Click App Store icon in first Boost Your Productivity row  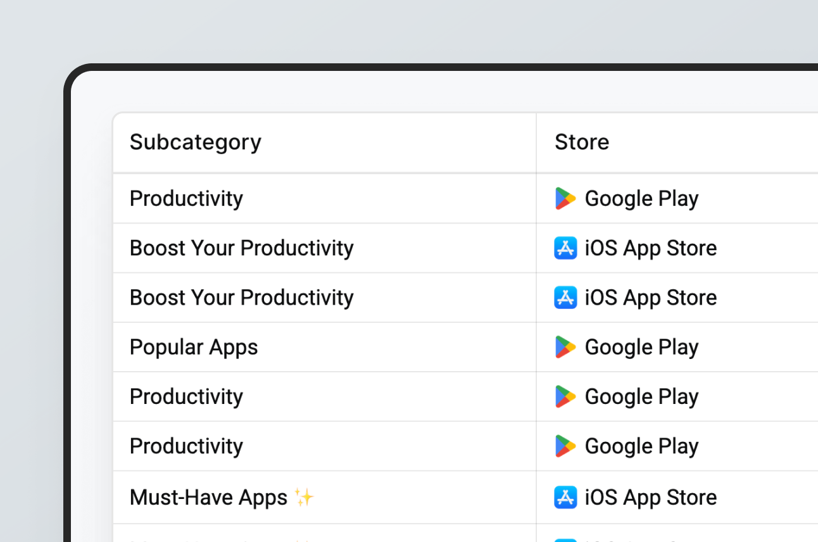tap(565, 248)
